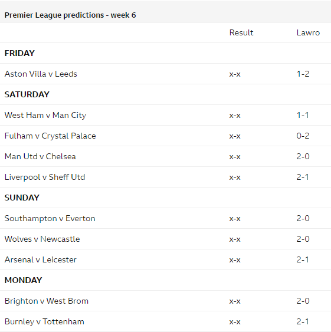This screenshot has height=332, width=331.
Task: Select the Brighton v West Brom fixture
Action: (47, 301)
